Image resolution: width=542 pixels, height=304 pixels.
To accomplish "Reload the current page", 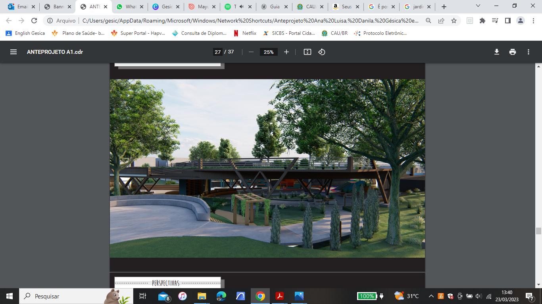I will click(x=34, y=21).
